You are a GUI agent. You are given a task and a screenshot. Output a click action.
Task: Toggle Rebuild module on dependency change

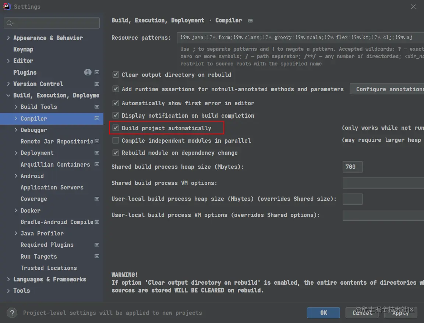pos(116,153)
